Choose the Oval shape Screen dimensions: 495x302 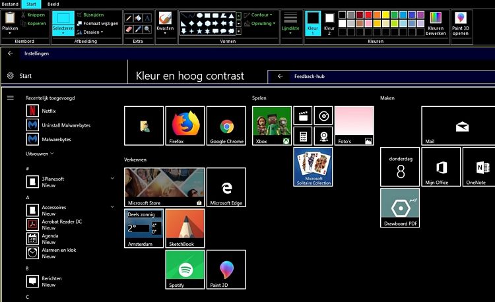pyautogui.click(x=199, y=15)
